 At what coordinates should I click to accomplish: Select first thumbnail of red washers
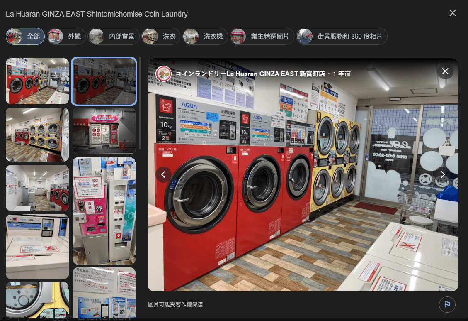(37, 81)
